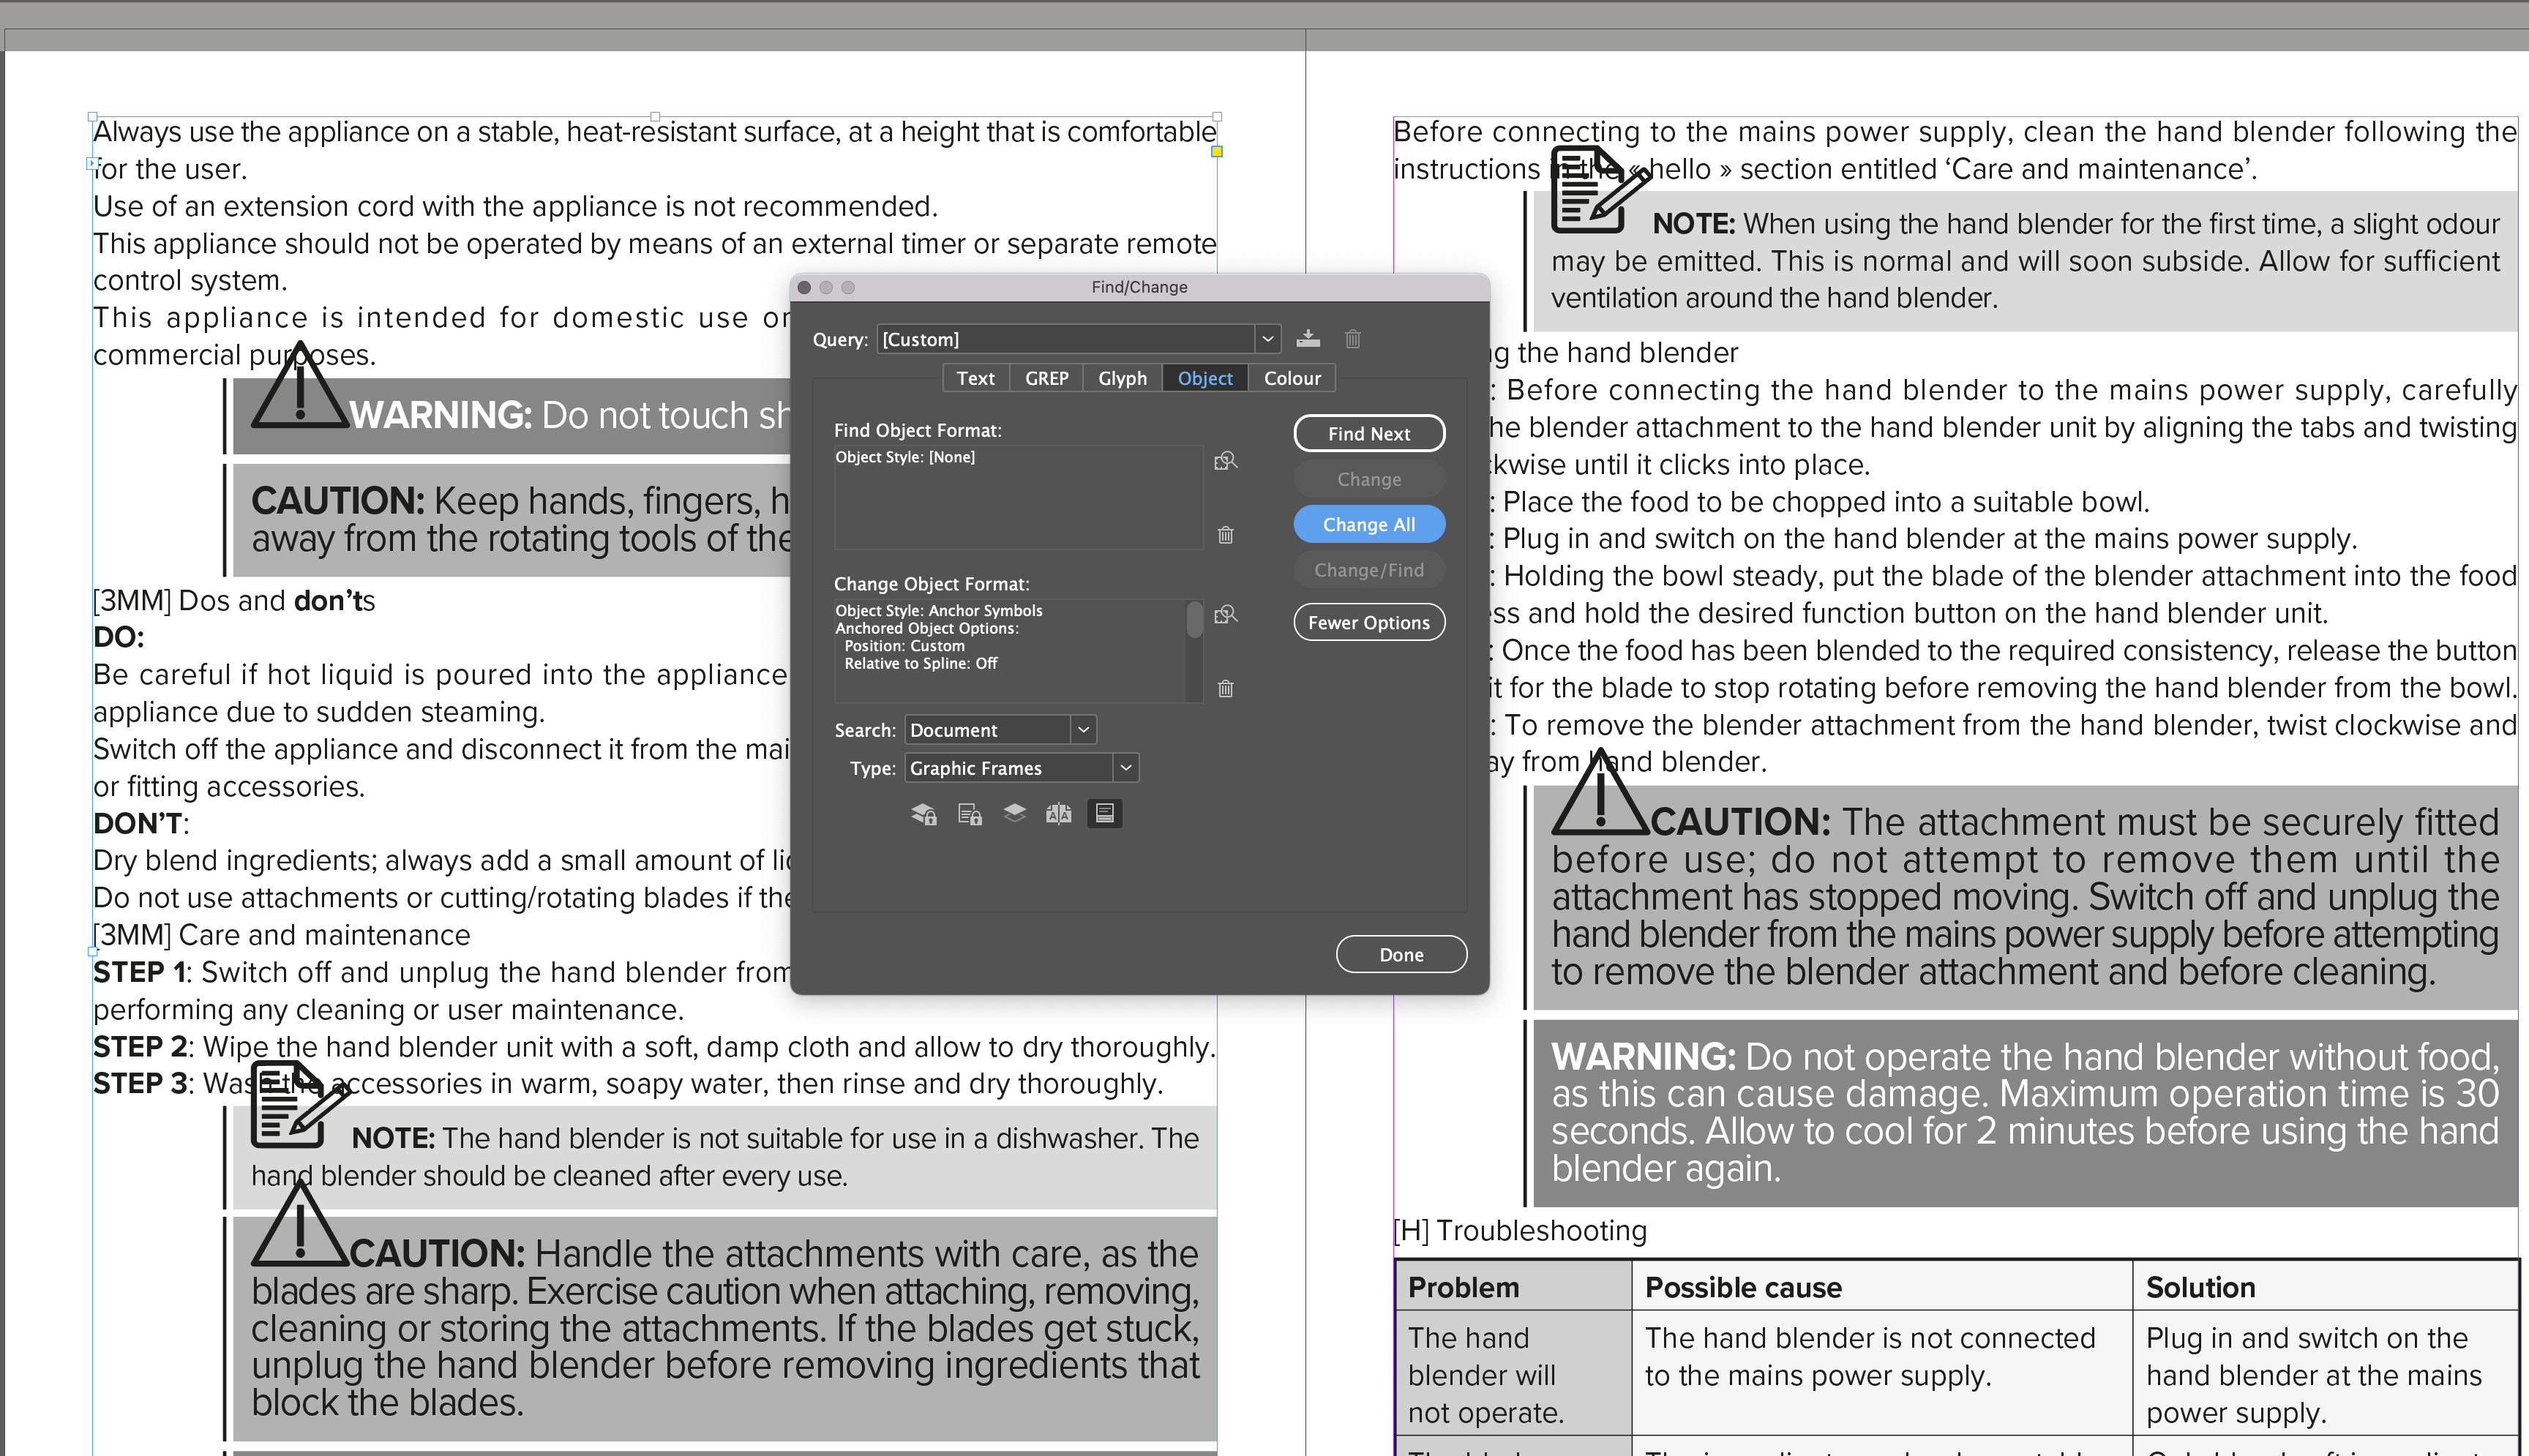Image resolution: width=2529 pixels, height=1456 pixels.
Task: Toggle the Include Hidden Layers option
Action: pos(1014,813)
